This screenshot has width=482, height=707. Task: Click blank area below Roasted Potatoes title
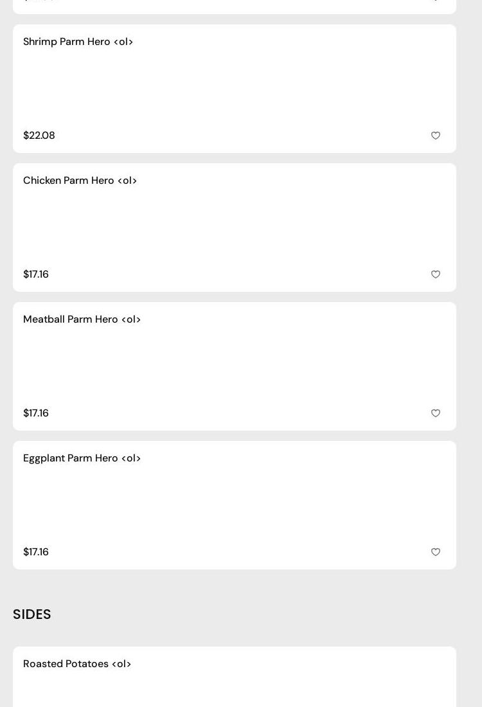235,691
